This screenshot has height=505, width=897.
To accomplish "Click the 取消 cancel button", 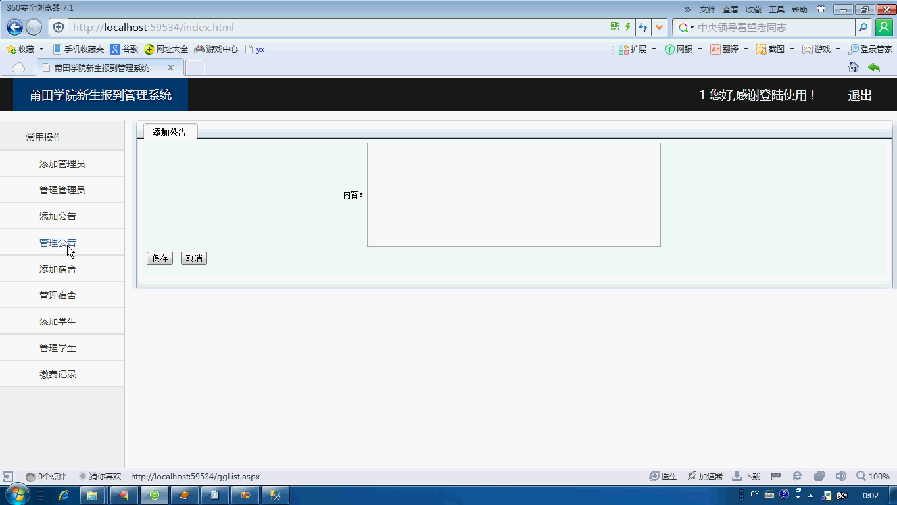I will pyautogui.click(x=194, y=258).
